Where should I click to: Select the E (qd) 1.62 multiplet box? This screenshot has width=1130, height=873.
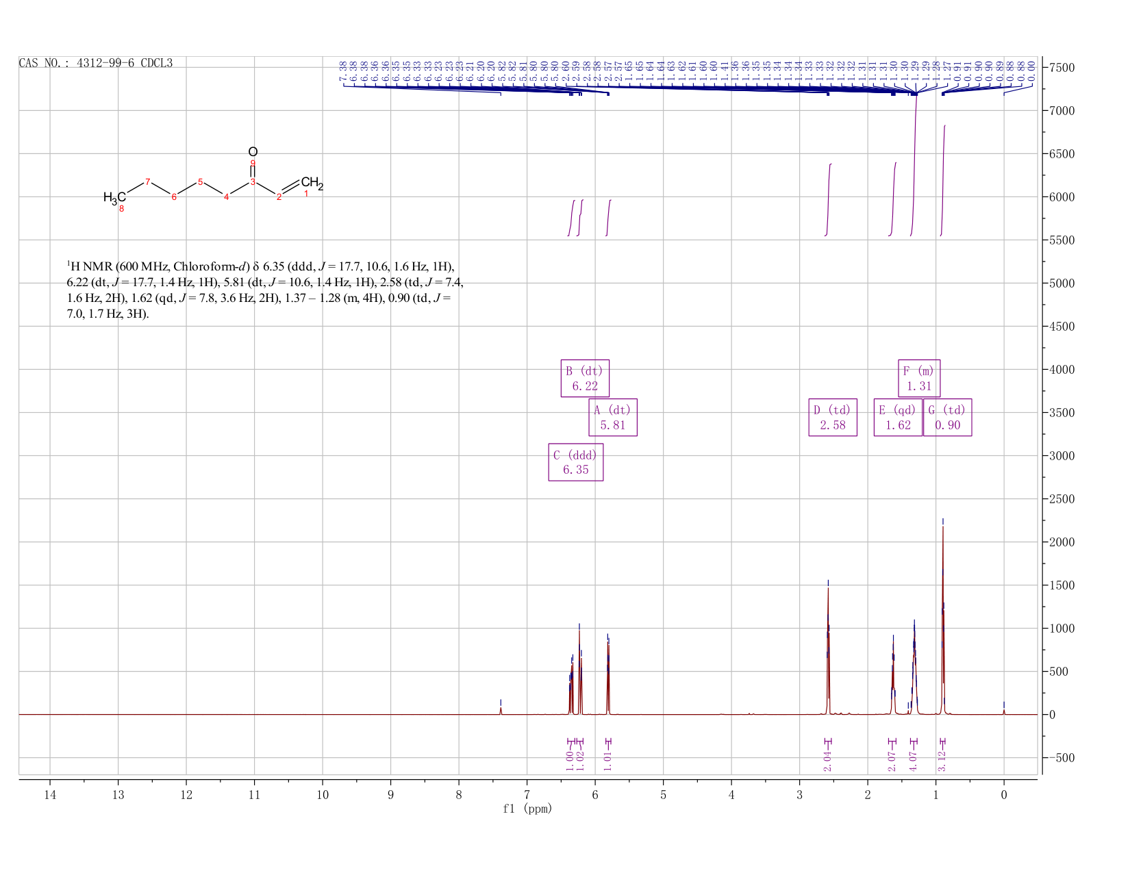point(898,417)
